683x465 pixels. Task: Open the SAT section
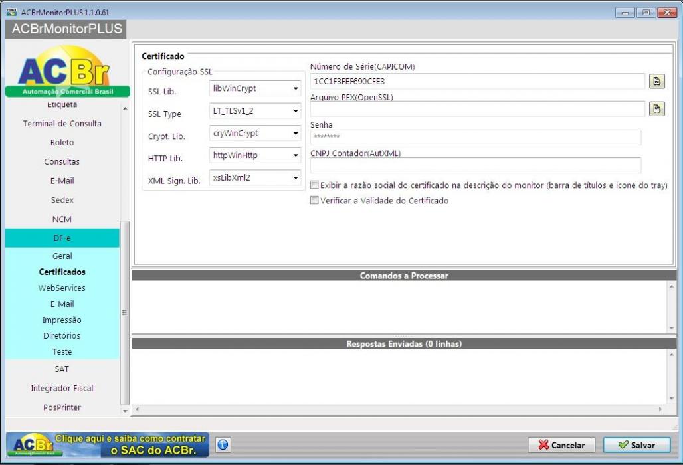62,369
